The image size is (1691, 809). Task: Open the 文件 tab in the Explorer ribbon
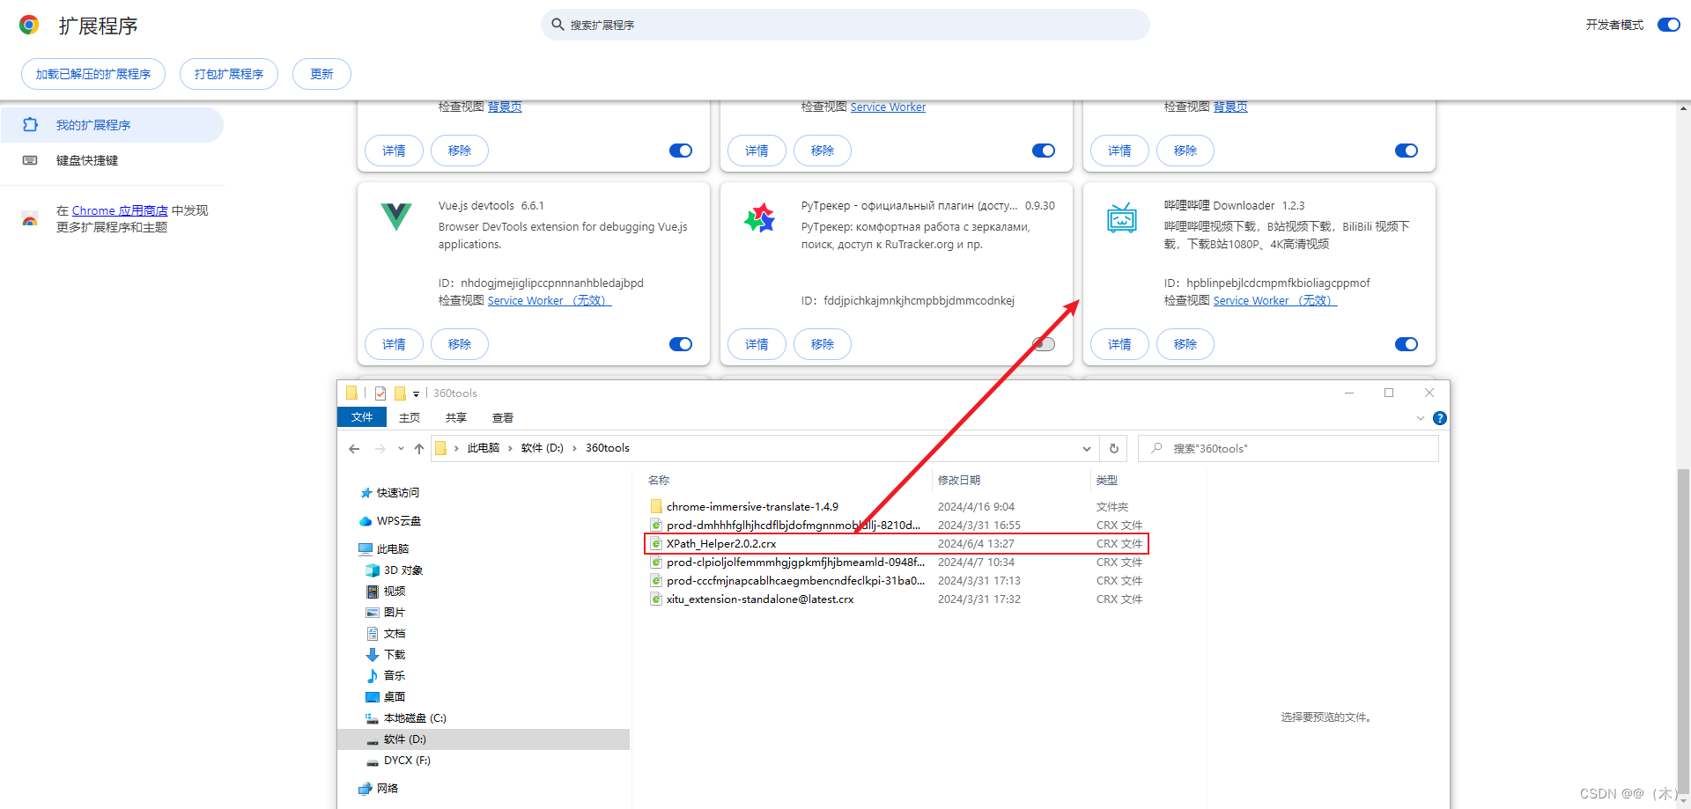(362, 417)
